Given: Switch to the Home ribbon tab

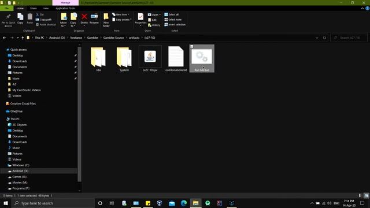Looking at the screenshot, I should pos(20,8).
